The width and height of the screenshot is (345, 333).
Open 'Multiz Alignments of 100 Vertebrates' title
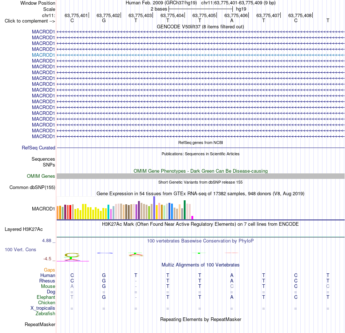click(200, 265)
